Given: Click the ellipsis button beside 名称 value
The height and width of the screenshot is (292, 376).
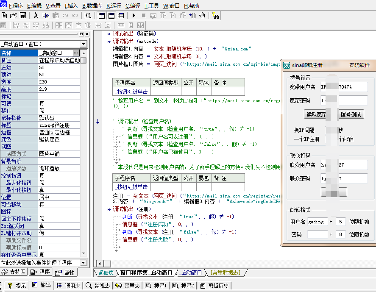Looking at the screenshot, I should click(x=76, y=53).
